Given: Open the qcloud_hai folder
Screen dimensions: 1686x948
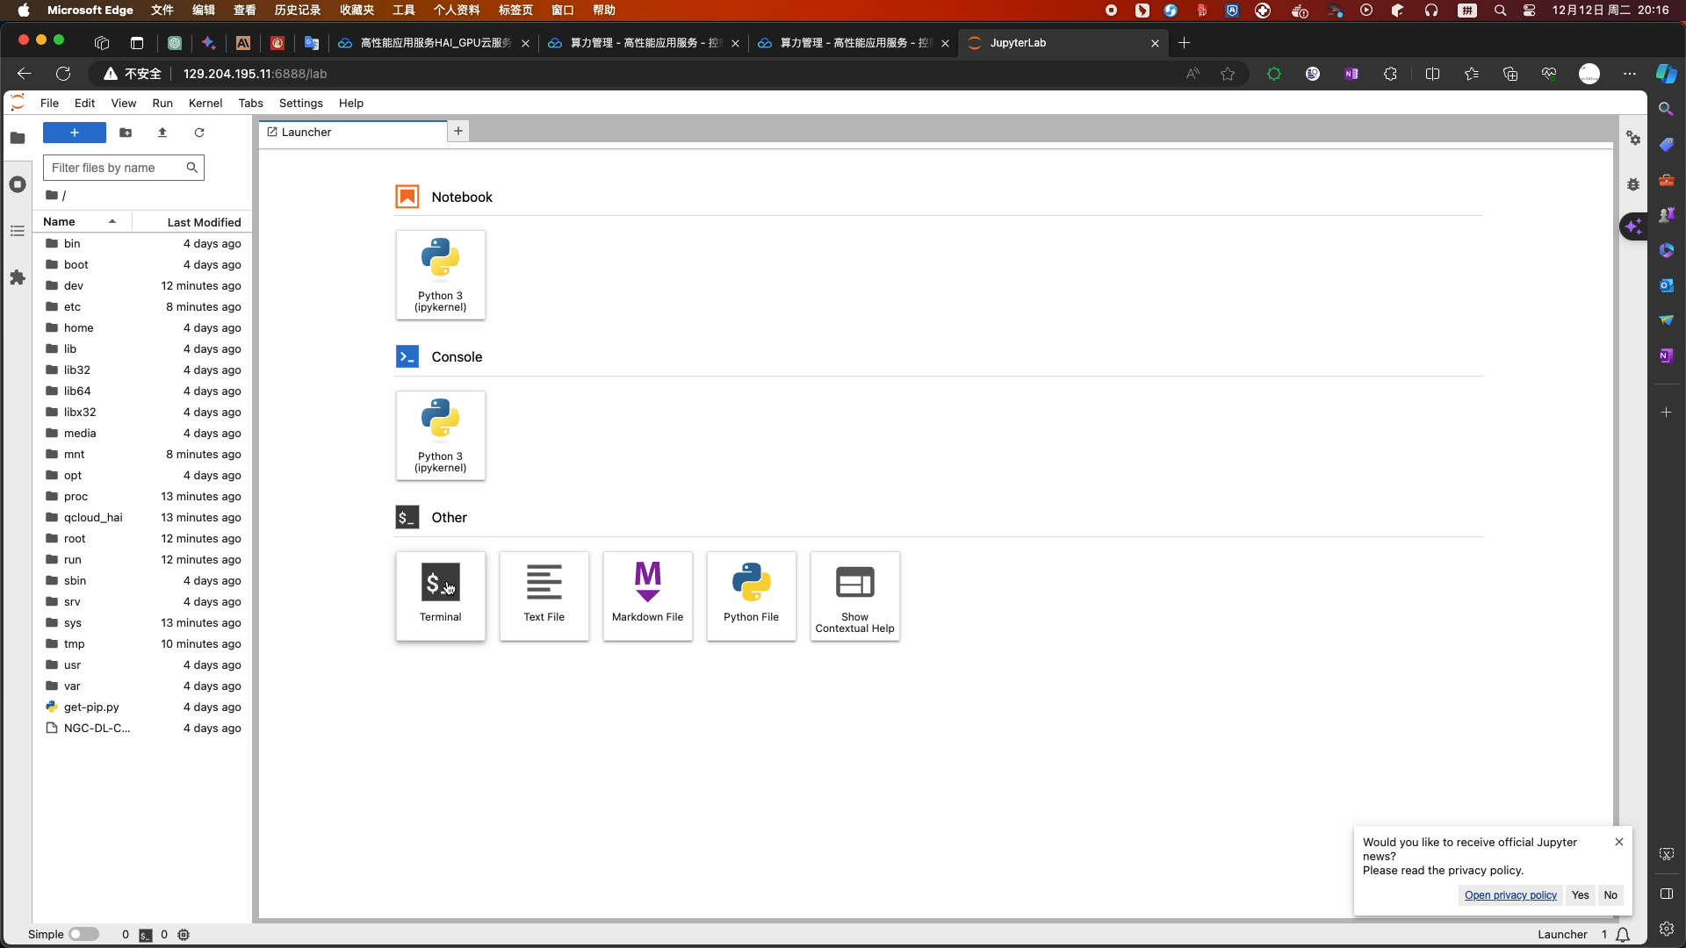Looking at the screenshot, I should pos(92,517).
